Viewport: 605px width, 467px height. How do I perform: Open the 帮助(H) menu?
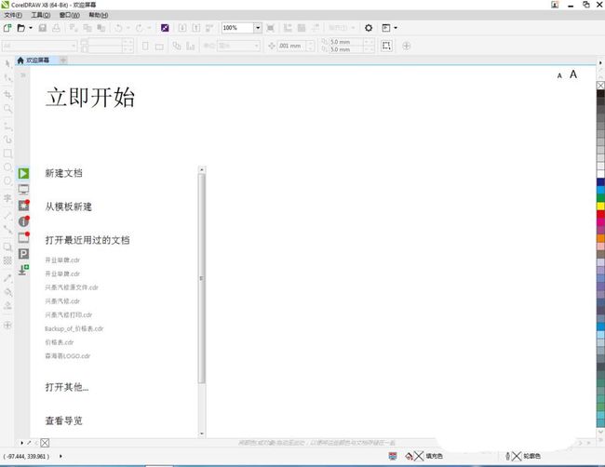point(99,15)
